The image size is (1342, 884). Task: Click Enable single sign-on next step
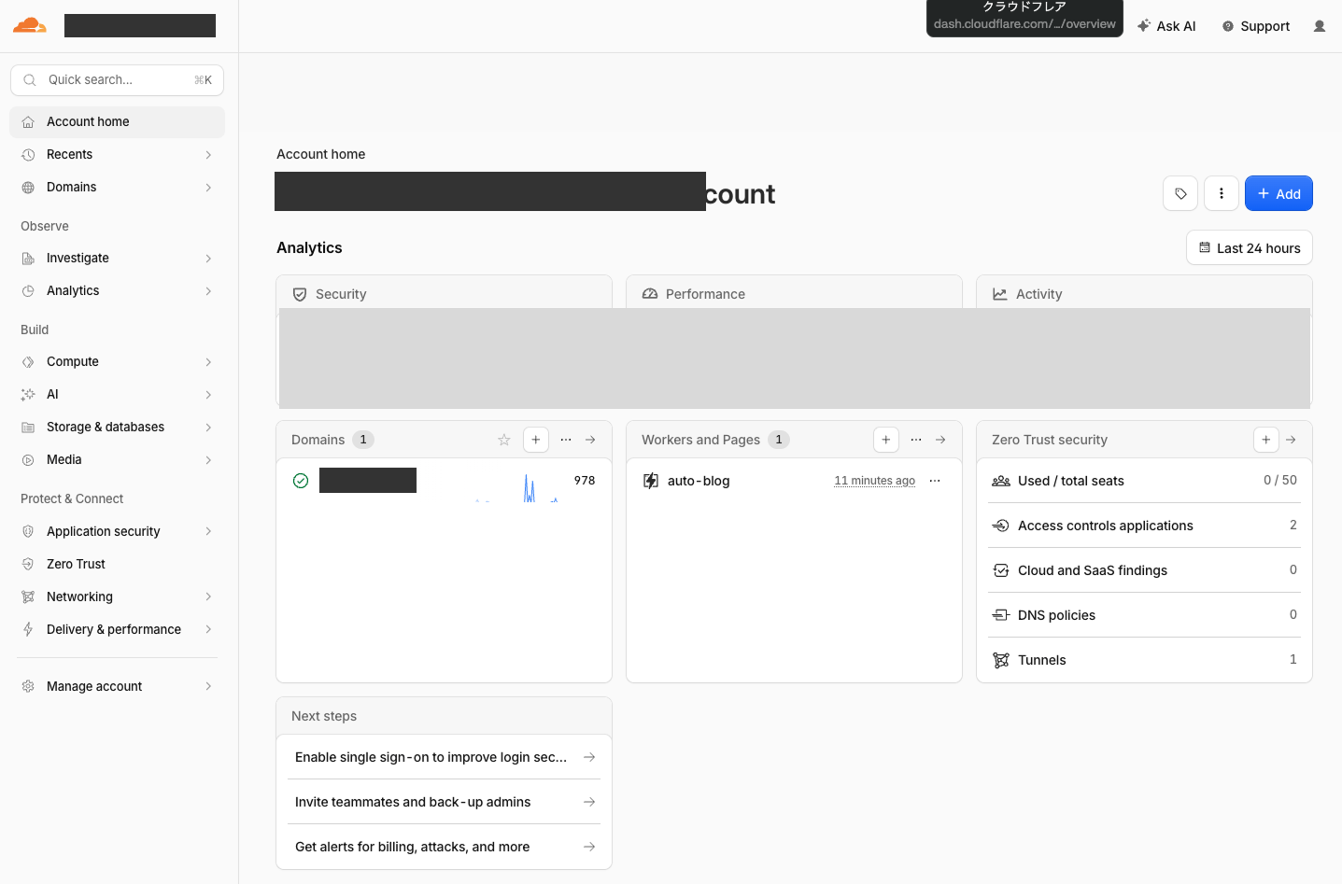(x=444, y=757)
